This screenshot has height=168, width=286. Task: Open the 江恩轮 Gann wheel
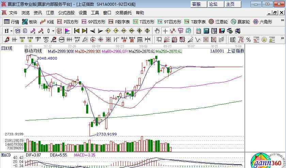[218, 22]
